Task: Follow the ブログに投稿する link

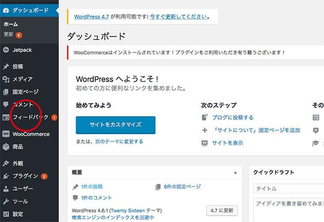Action: pyautogui.click(x=233, y=117)
